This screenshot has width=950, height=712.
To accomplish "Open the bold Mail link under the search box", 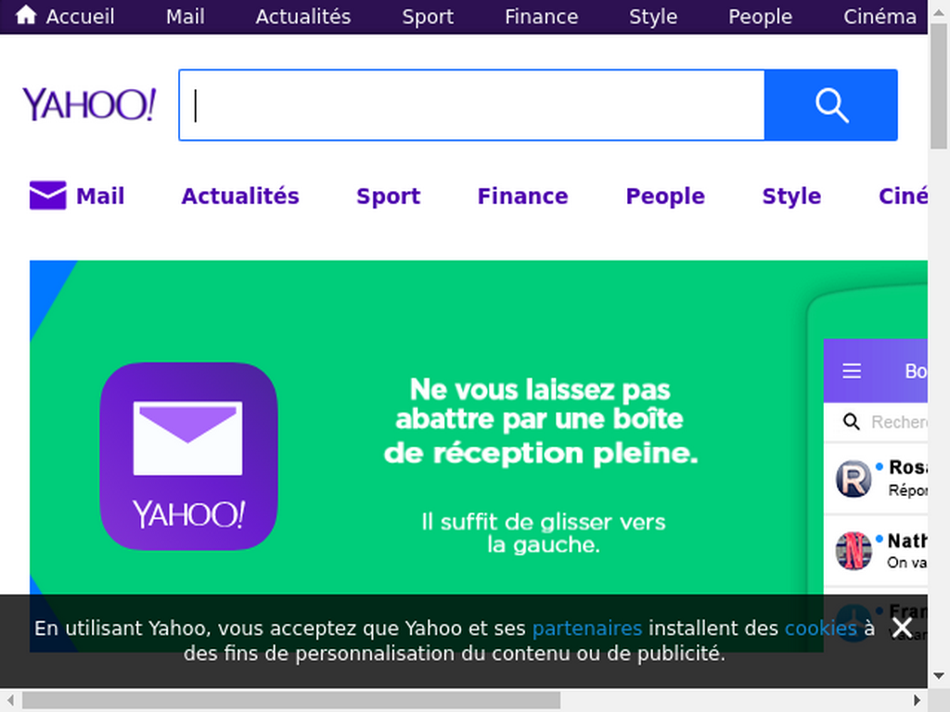I will 100,197.
